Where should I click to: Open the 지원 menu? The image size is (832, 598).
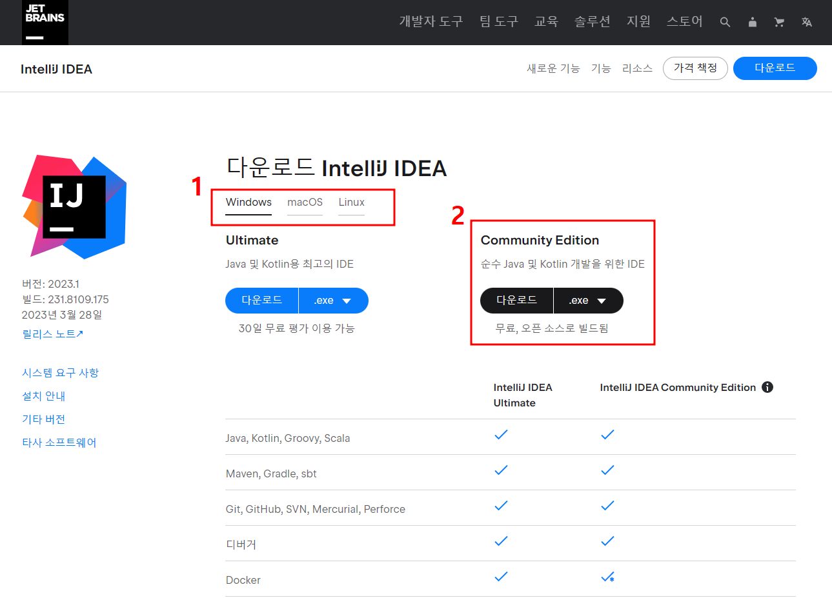click(x=638, y=21)
